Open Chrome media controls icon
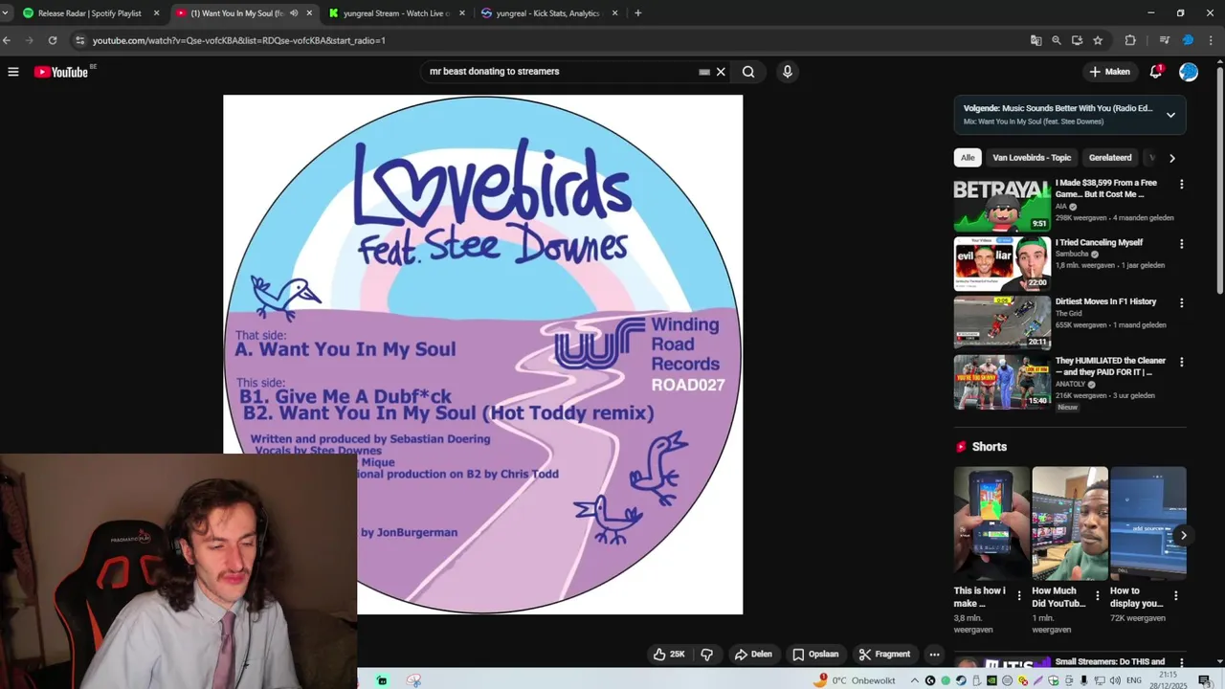The image size is (1225, 689). 1164,40
